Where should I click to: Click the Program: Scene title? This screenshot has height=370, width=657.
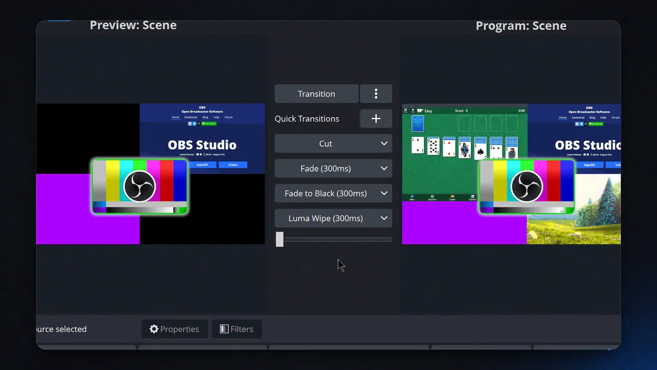click(x=521, y=26)
